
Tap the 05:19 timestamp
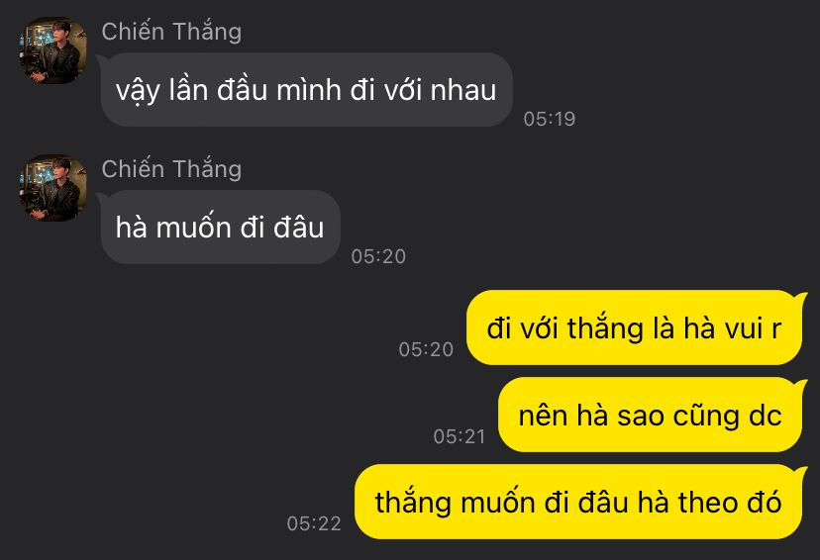click(x=549, y=119)
